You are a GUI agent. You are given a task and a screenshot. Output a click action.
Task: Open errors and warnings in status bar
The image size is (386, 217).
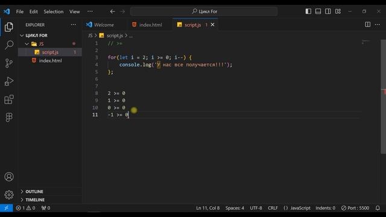[25, 208]
